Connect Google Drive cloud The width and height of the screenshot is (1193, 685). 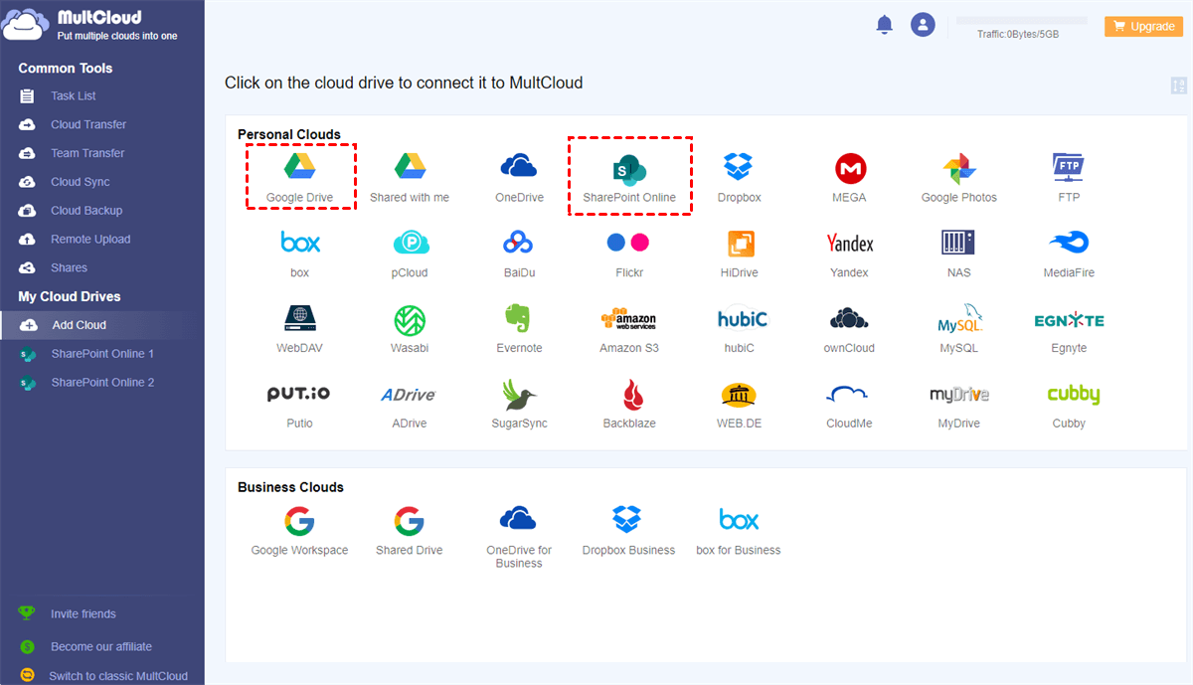tap(299, 177)
